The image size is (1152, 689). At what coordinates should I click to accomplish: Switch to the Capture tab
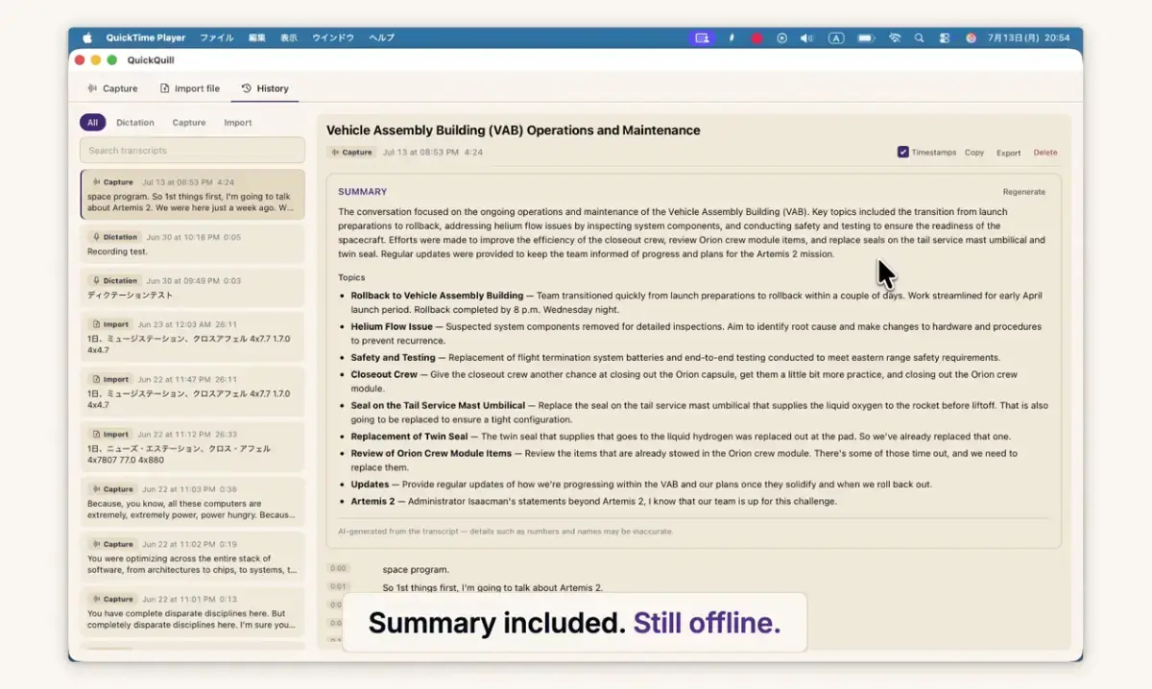(112, 88)
